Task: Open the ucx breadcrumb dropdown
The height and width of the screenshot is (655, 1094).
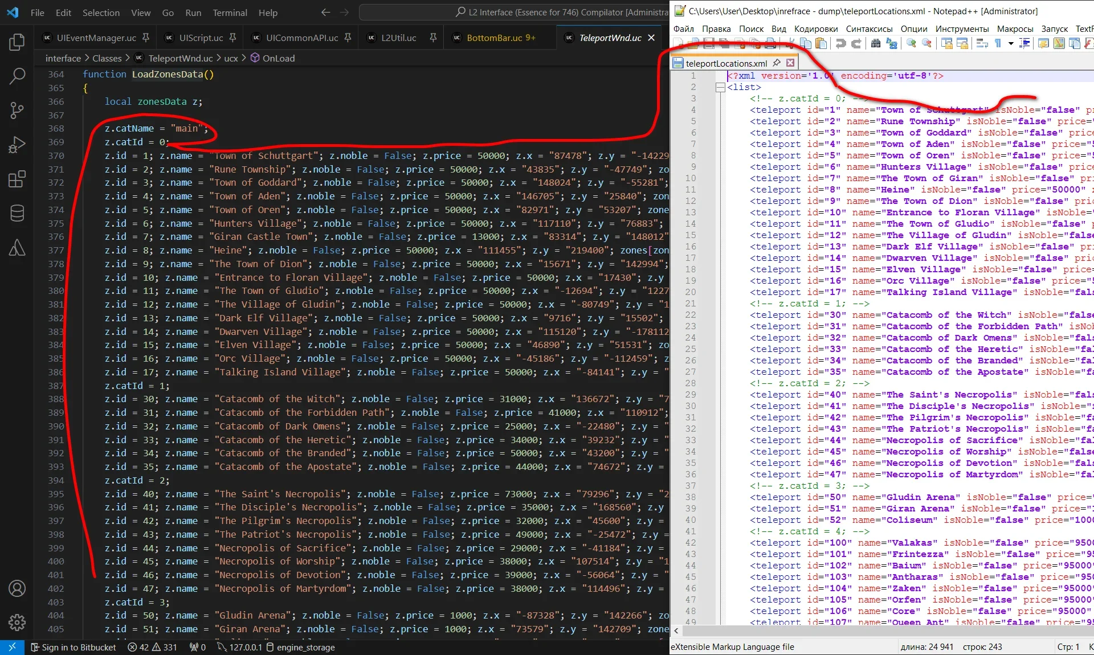Action: click(x=231, y=58)
